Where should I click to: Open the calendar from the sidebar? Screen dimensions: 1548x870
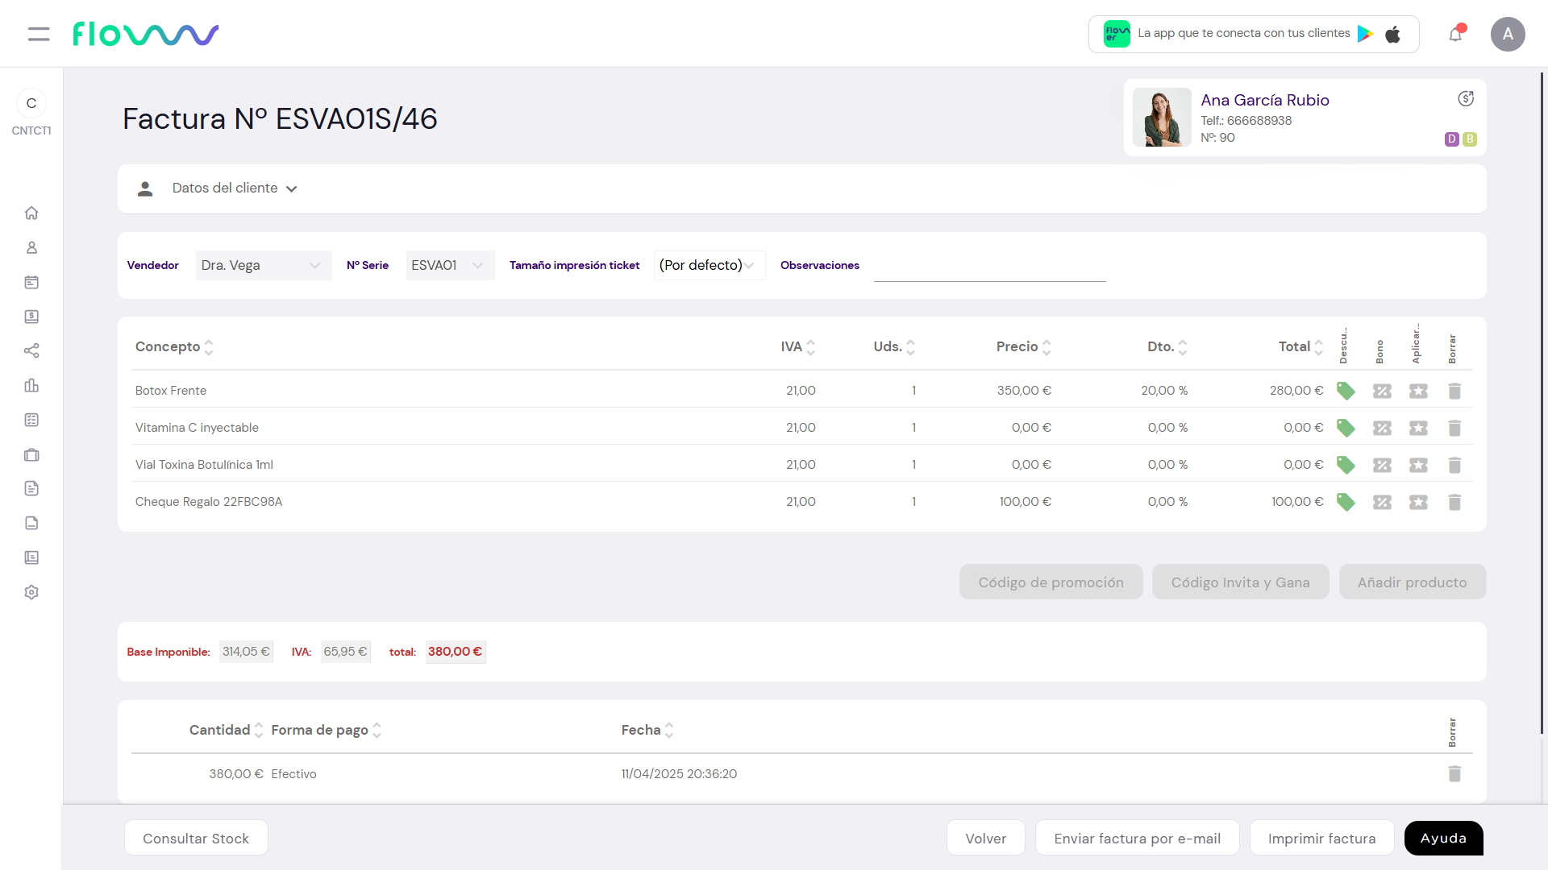31,282
